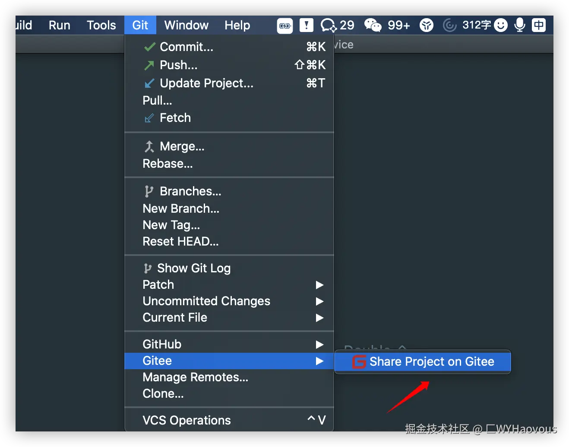Click the blue Update Project arrow icon
Image resolution: width=569 pixels, height=447 pixels.
(x=149, y=83)
